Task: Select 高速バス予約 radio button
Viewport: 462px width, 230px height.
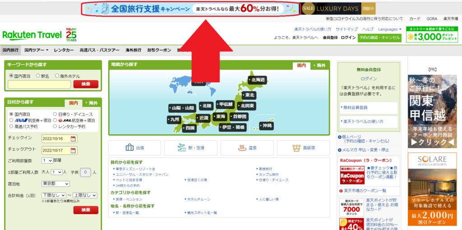Action: tap(11, 126)
